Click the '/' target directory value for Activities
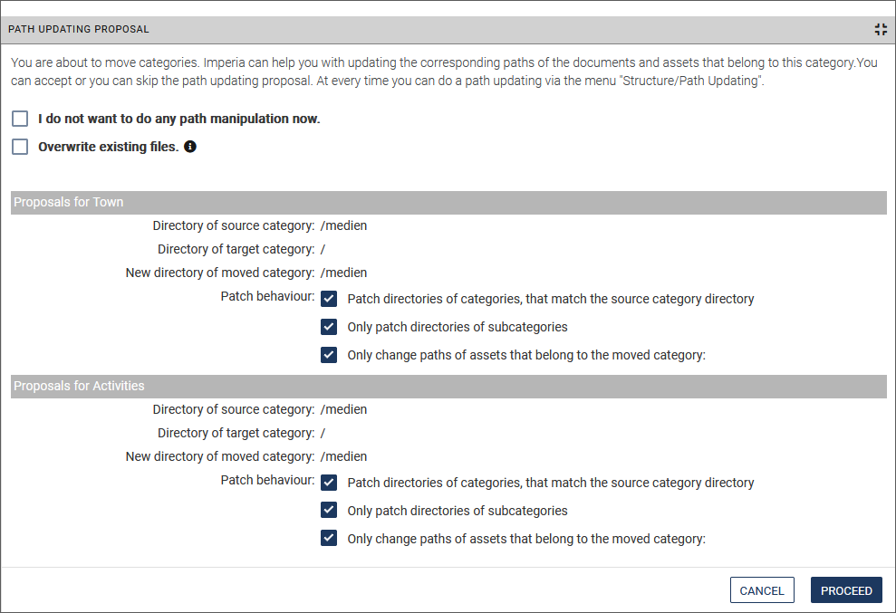Screen dimensions: 896x613 coord(322,432)
